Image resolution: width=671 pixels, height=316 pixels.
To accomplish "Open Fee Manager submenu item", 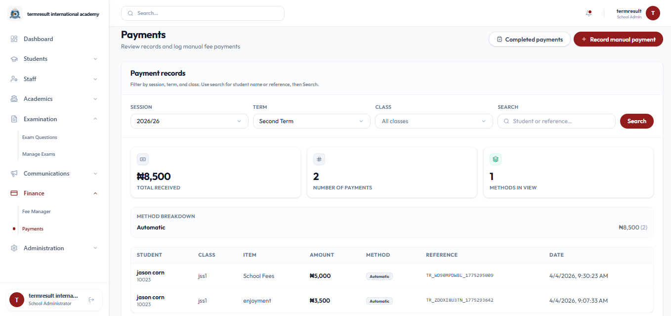I will point(37,212).
